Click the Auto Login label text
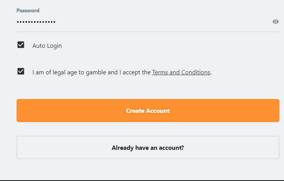The image size is (284, 181). click(x=47, y=45)
